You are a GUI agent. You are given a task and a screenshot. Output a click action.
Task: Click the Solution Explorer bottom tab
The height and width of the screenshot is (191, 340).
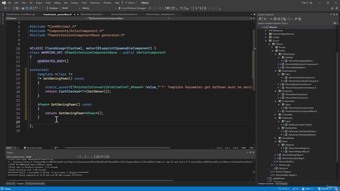(266, 184)
